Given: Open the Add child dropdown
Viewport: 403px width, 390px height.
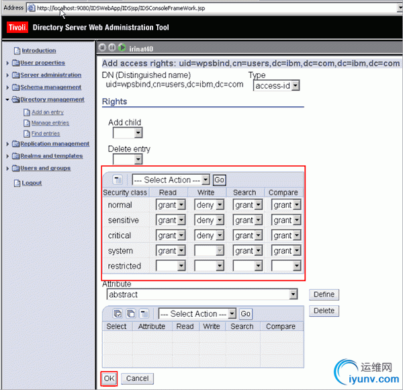Looking at the screenshot, I should [x=128, y=133].
